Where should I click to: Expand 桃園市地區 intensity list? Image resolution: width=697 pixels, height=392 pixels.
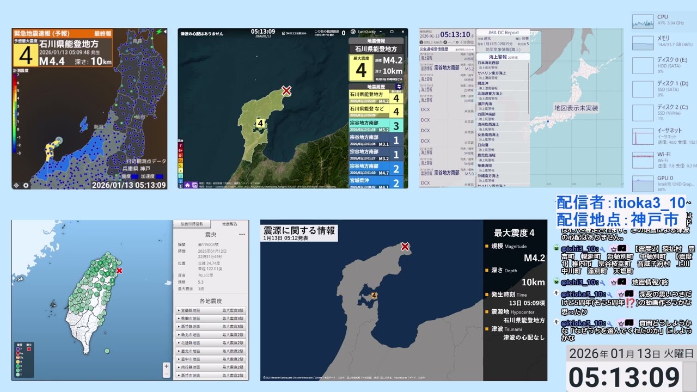[210, 318]
